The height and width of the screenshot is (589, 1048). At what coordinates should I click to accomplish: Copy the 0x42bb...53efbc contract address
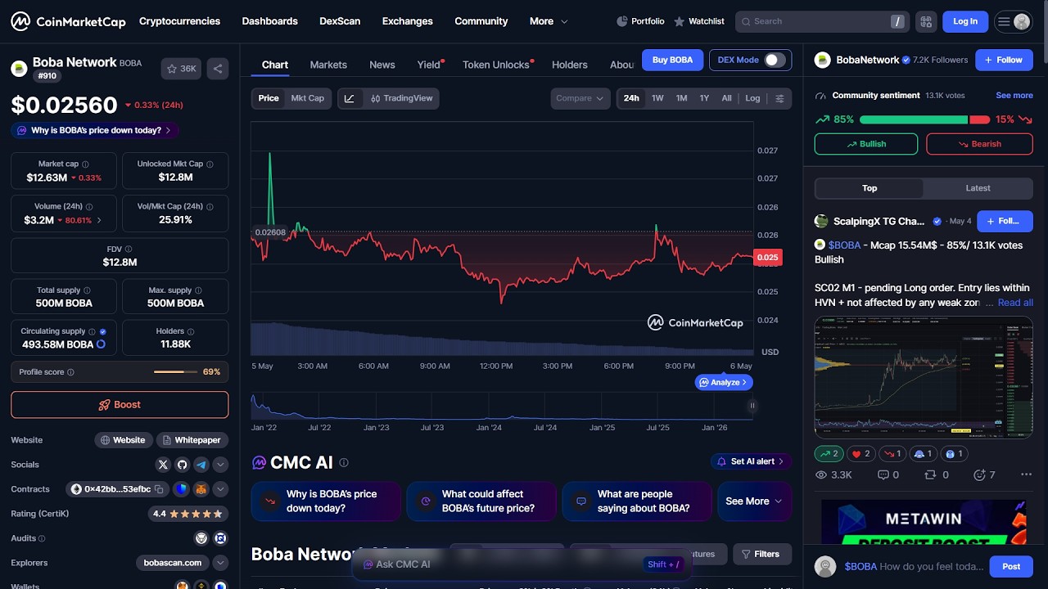[x=160, y=489]
